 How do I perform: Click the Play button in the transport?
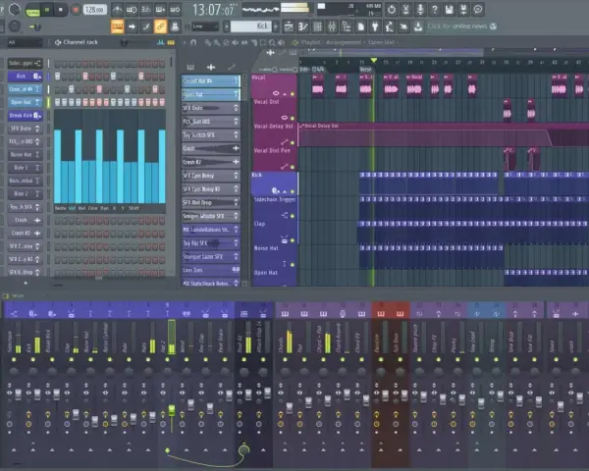pyautogui.click(x=47, y=10)
